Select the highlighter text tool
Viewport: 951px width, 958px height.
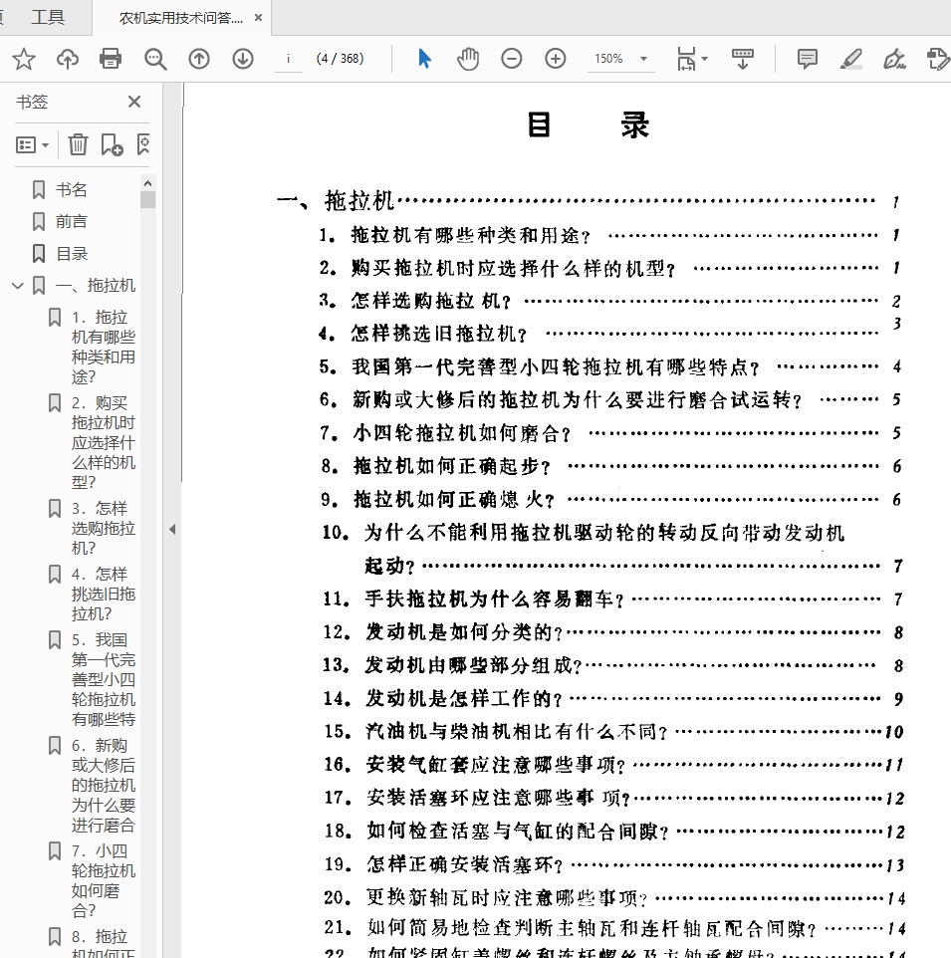[850, 59]
